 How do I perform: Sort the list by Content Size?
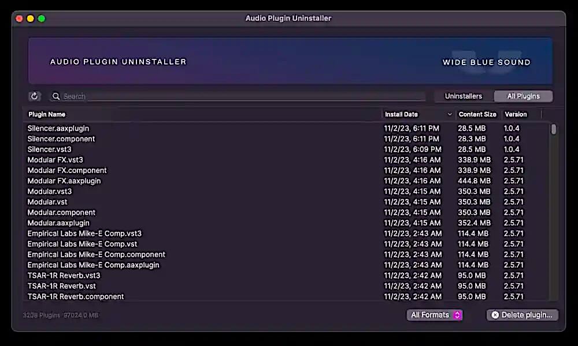(x=477, y=114)
